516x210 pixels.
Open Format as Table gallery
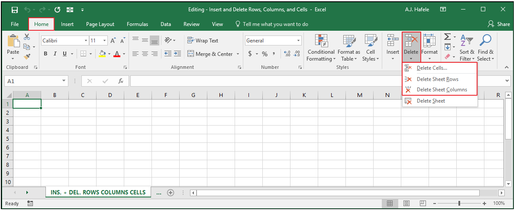pyautogui.click(x=349, y=48)
